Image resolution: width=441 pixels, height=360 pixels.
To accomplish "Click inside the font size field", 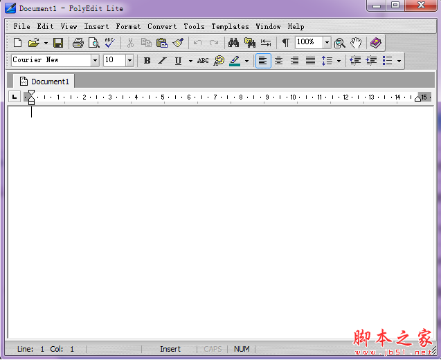I will click(115, 60).
